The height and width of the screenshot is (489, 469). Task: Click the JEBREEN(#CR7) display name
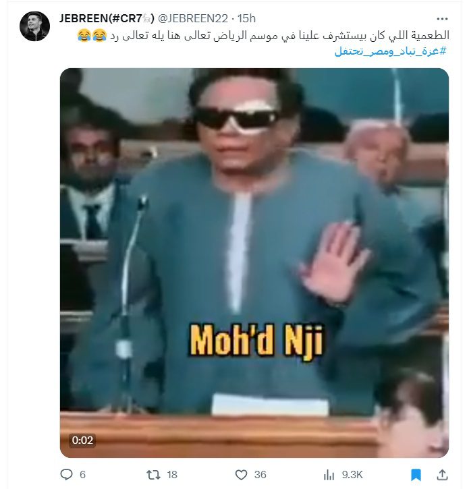click(107, 18)
